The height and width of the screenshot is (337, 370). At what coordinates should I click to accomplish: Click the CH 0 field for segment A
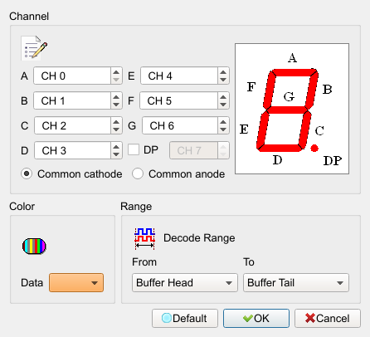click(x=72, y=76)
